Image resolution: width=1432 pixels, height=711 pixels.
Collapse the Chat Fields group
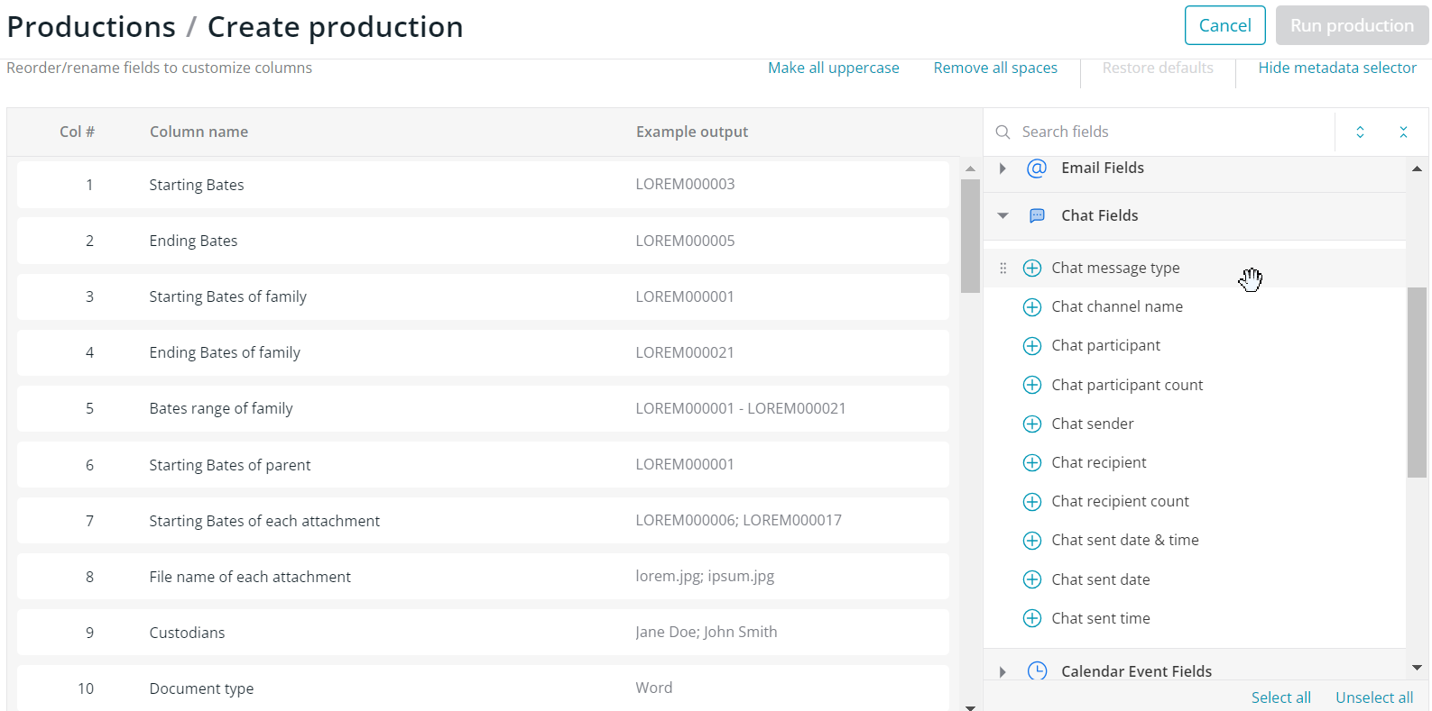[x=1002, y=215]
